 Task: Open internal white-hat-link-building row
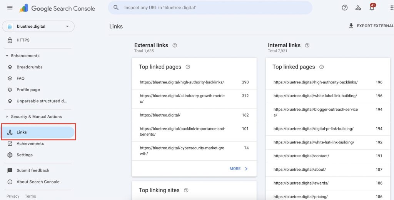(x=328, y=142)
